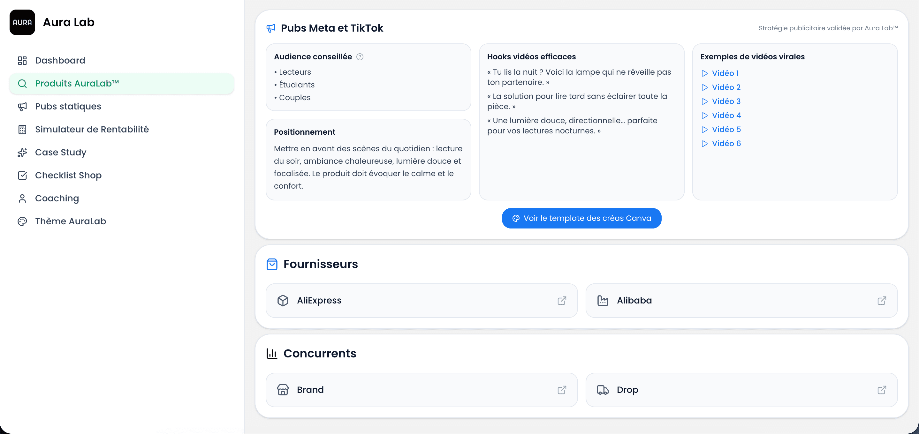This screenshot has width=919, height=434.
Task: Click the Drop external link icon
Action: 882,390
